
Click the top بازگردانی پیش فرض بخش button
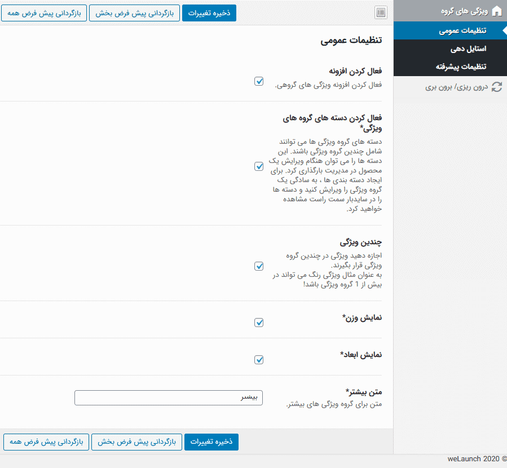click(x=135, y=13)
